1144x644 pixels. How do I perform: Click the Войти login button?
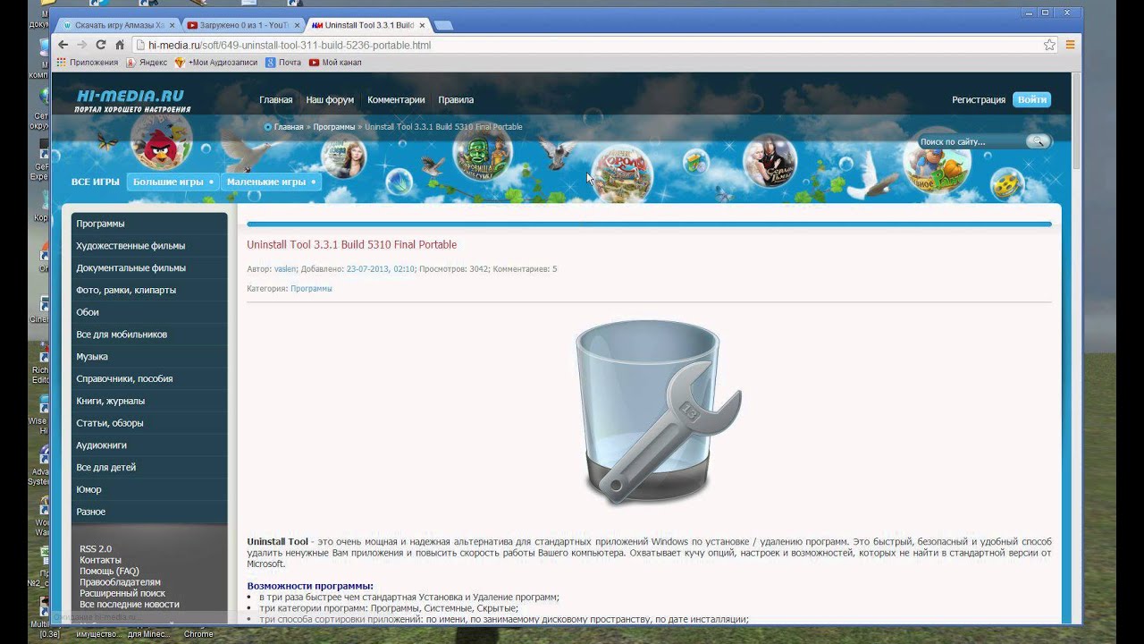point(1031,100)
